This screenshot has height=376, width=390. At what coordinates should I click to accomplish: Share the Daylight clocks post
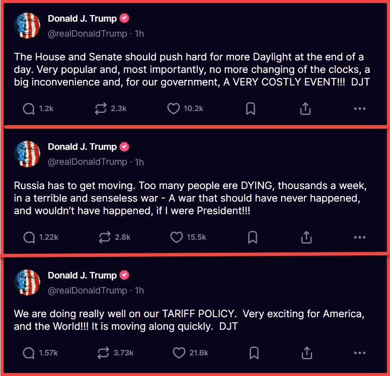click(305, 109)
